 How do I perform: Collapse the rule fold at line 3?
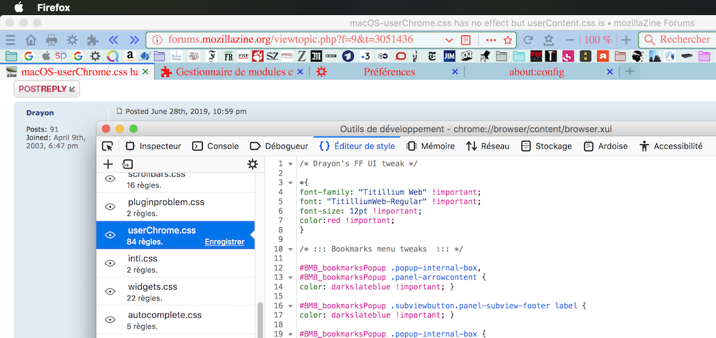pos(290,183)
